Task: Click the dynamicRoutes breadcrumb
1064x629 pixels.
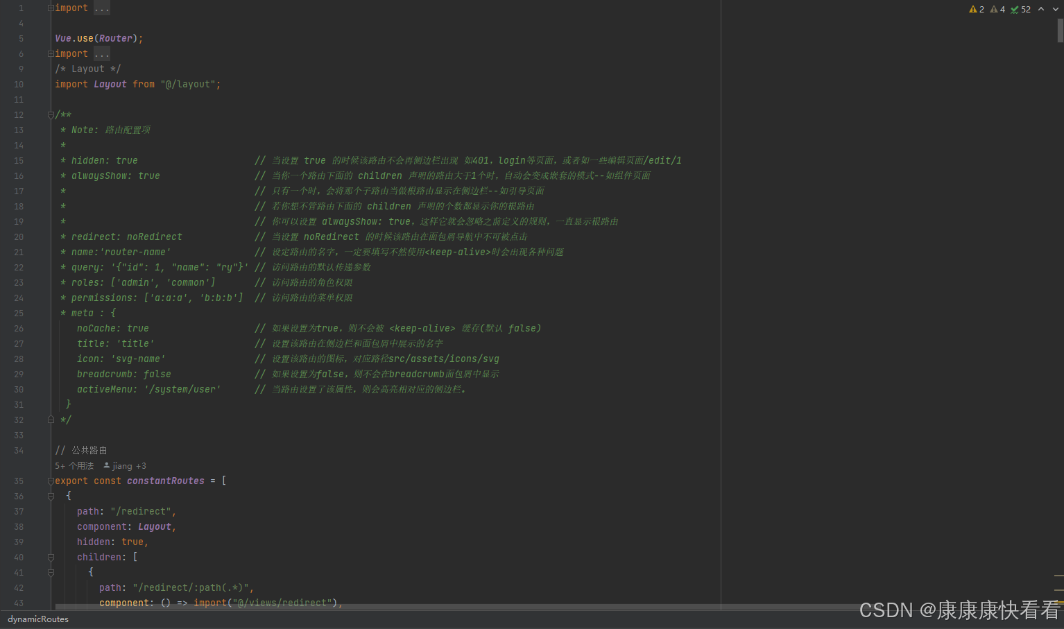Action: click(x=38, y=619)
